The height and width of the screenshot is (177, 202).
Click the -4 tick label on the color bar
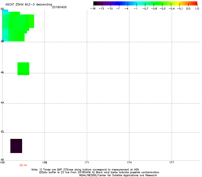click(126, 9)
